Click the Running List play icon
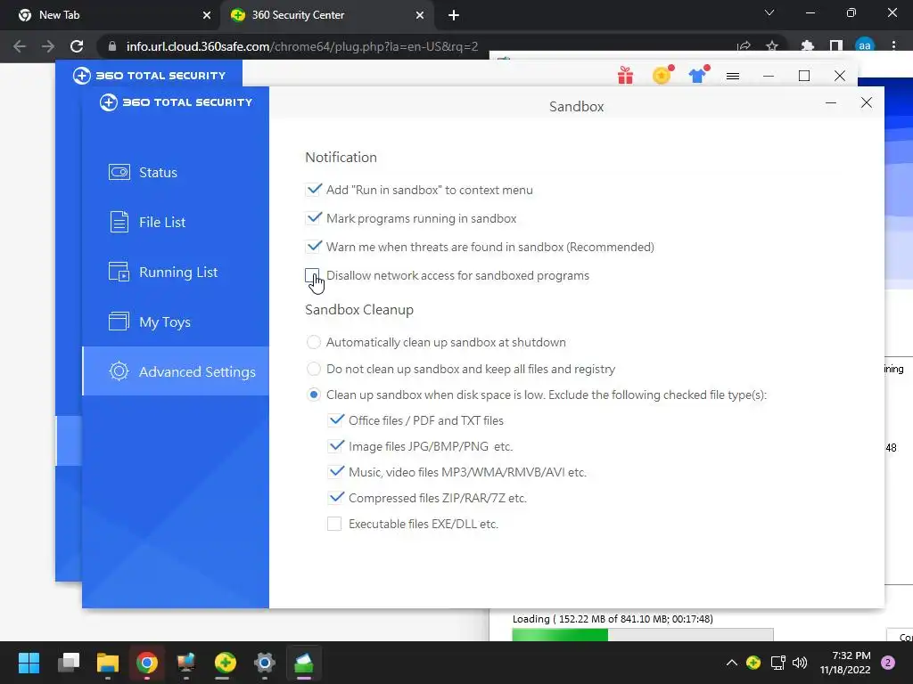 pyautogui.click(x=119, y=272)
